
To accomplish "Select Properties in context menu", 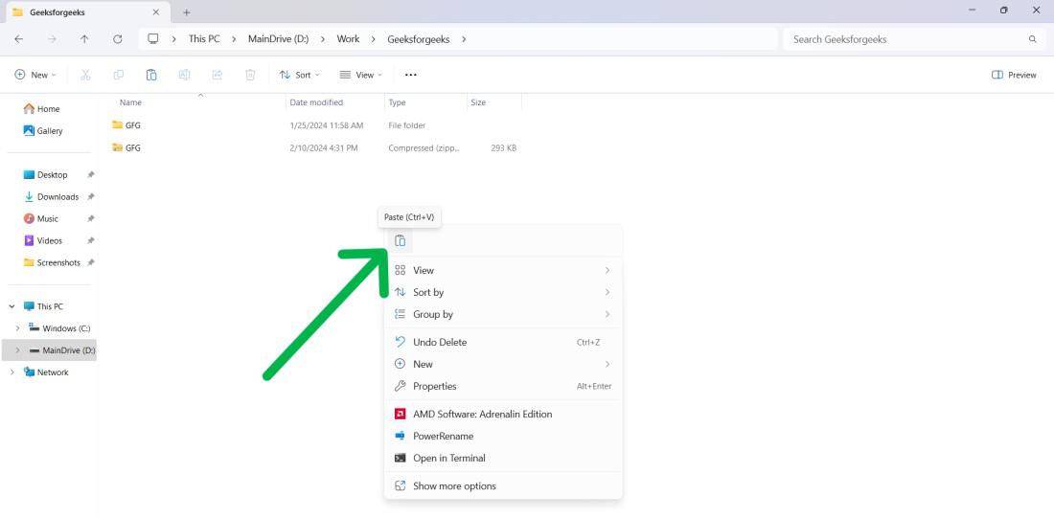I will (503, 386).
